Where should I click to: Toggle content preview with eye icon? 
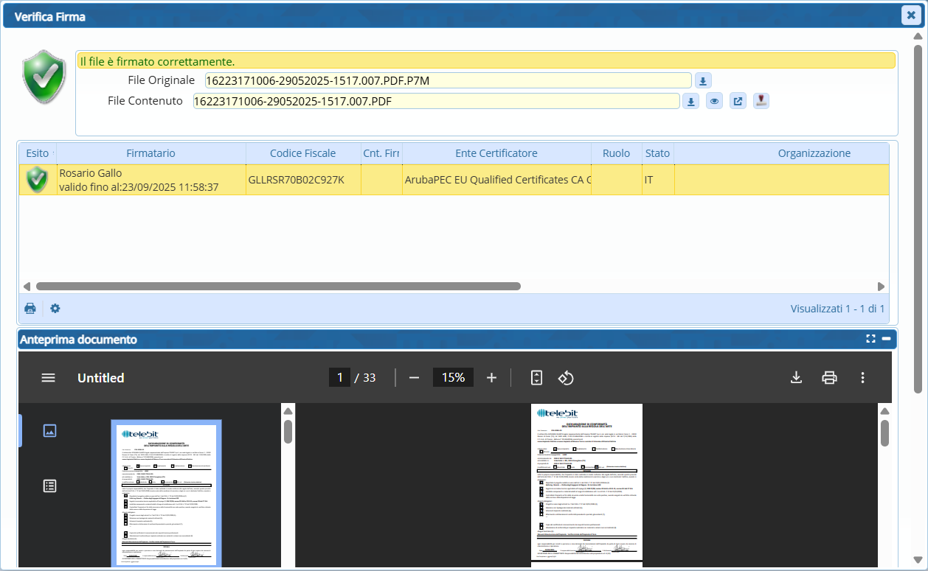(x=714, y=102)
